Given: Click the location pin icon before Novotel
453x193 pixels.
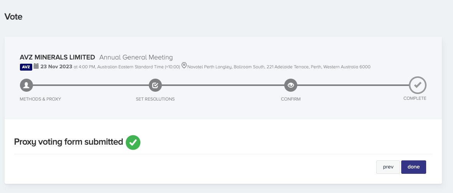Looking at the screenshot, I should coord(184,66).
